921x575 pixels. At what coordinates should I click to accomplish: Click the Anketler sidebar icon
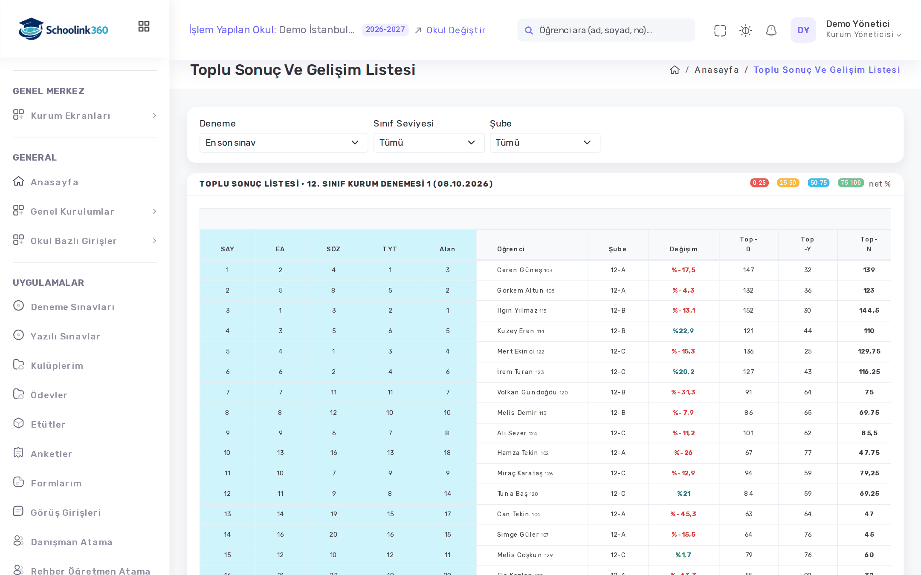(x=18, y=452)
